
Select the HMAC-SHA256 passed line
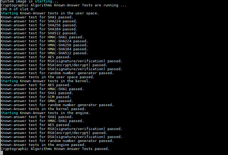click(44, 45)
